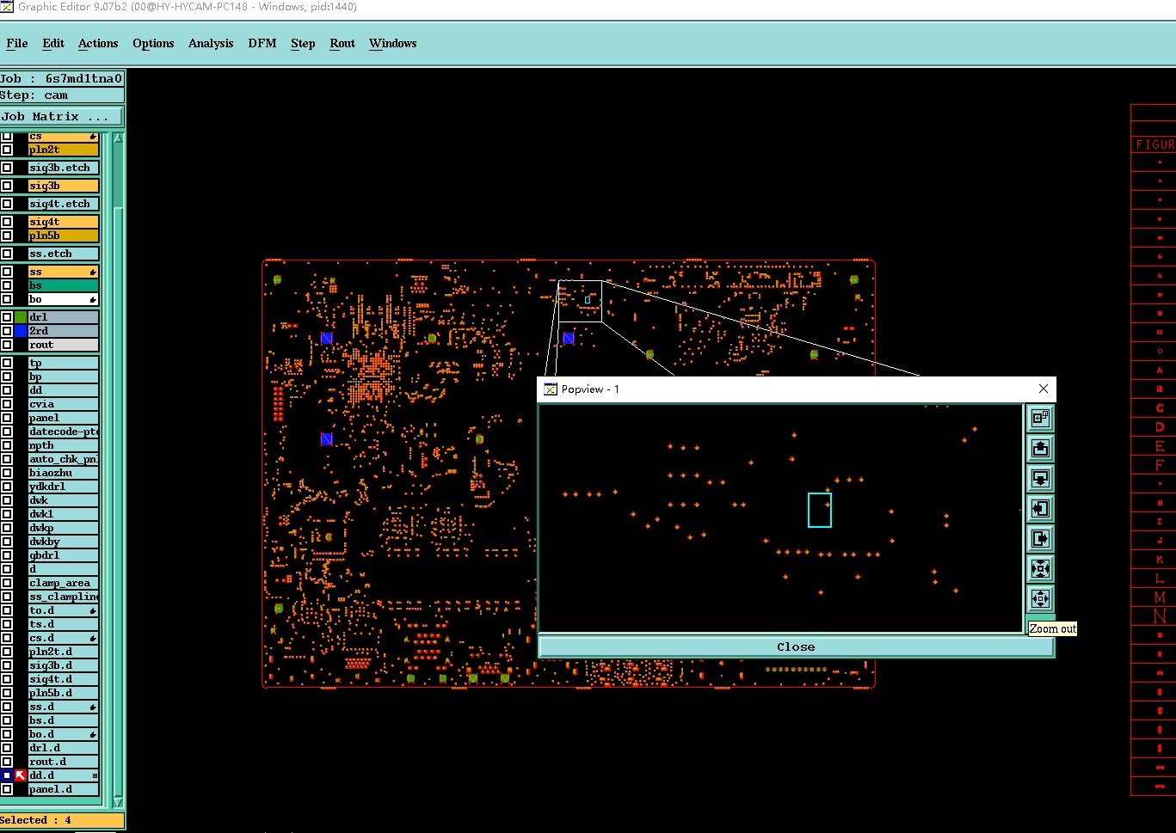Image resolution: width=1176 pixels, height=833 pixels.
Task: Open the DFM menu
Action: click(262, 43)
